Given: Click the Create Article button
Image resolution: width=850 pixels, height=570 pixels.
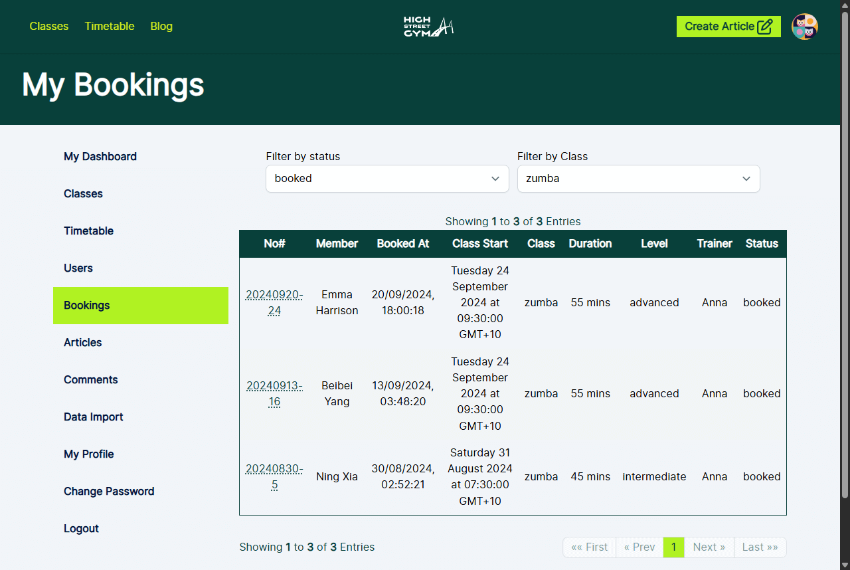Looking at the screenshot, I should click(728, 27).
